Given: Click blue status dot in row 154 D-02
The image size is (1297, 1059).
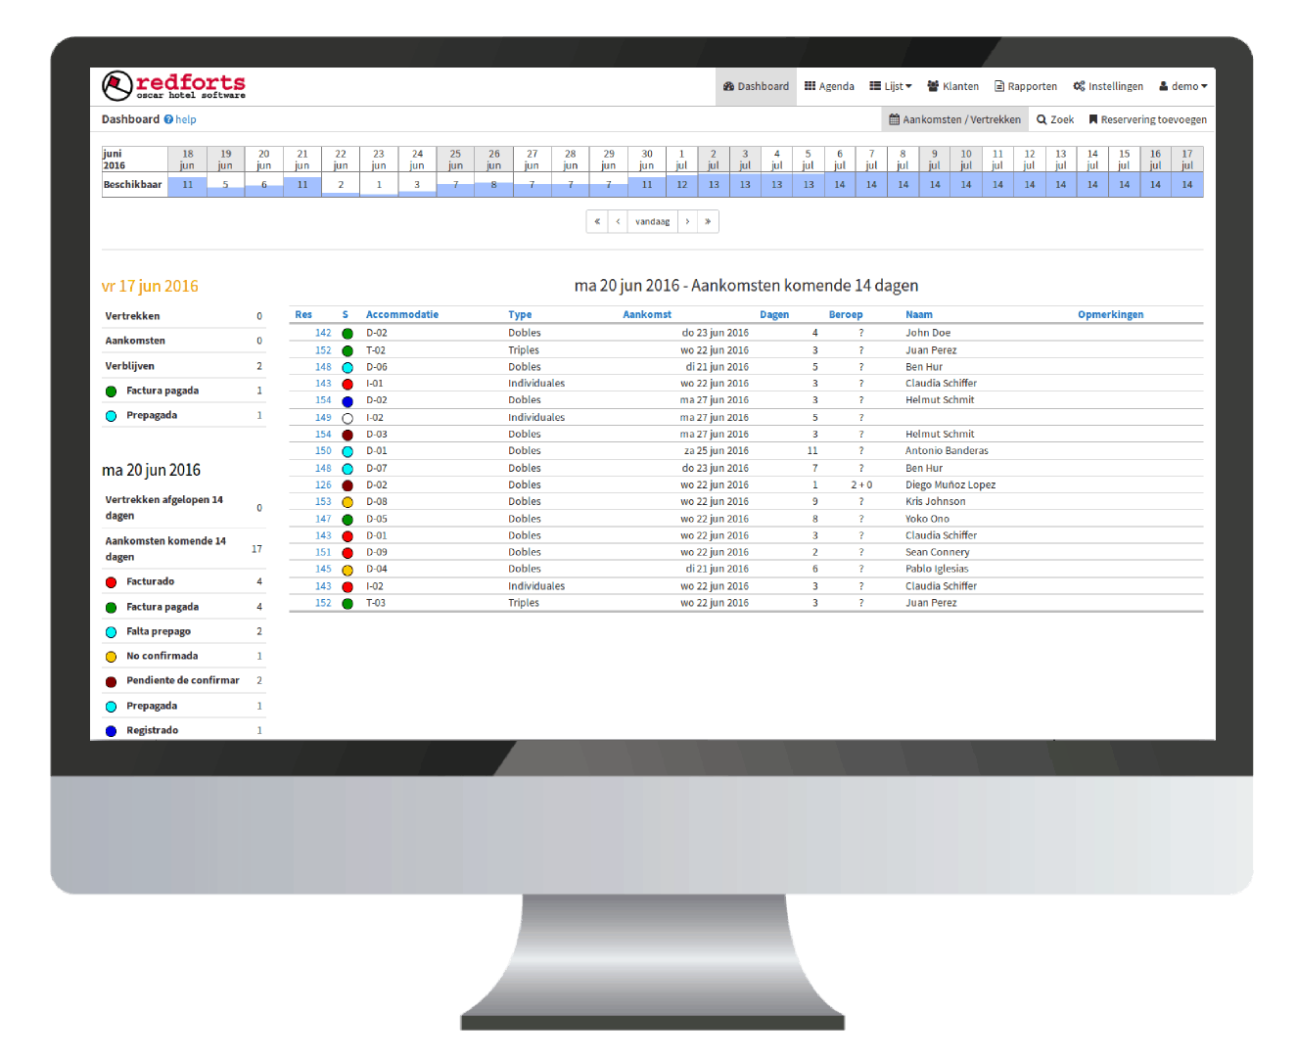Looking at the screenshot, I should 347,401.
